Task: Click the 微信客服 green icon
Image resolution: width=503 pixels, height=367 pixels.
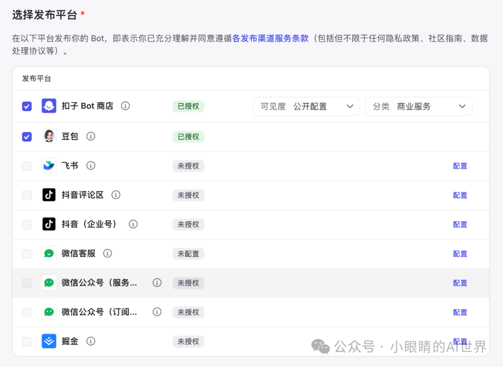Action: 49,253
